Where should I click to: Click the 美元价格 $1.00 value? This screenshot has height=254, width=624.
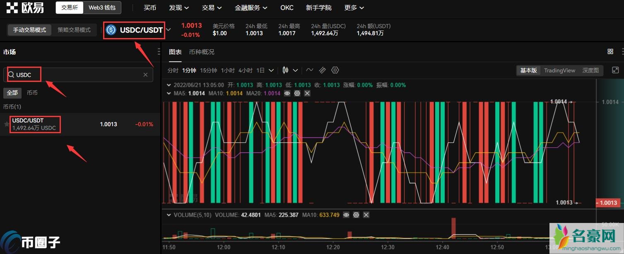(220, 33)
